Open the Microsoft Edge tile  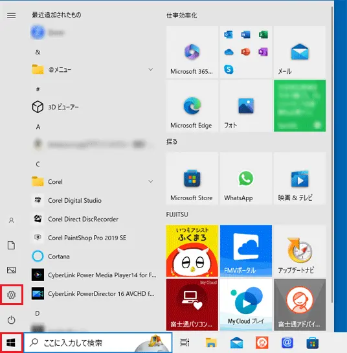click(x=192, y=106)
